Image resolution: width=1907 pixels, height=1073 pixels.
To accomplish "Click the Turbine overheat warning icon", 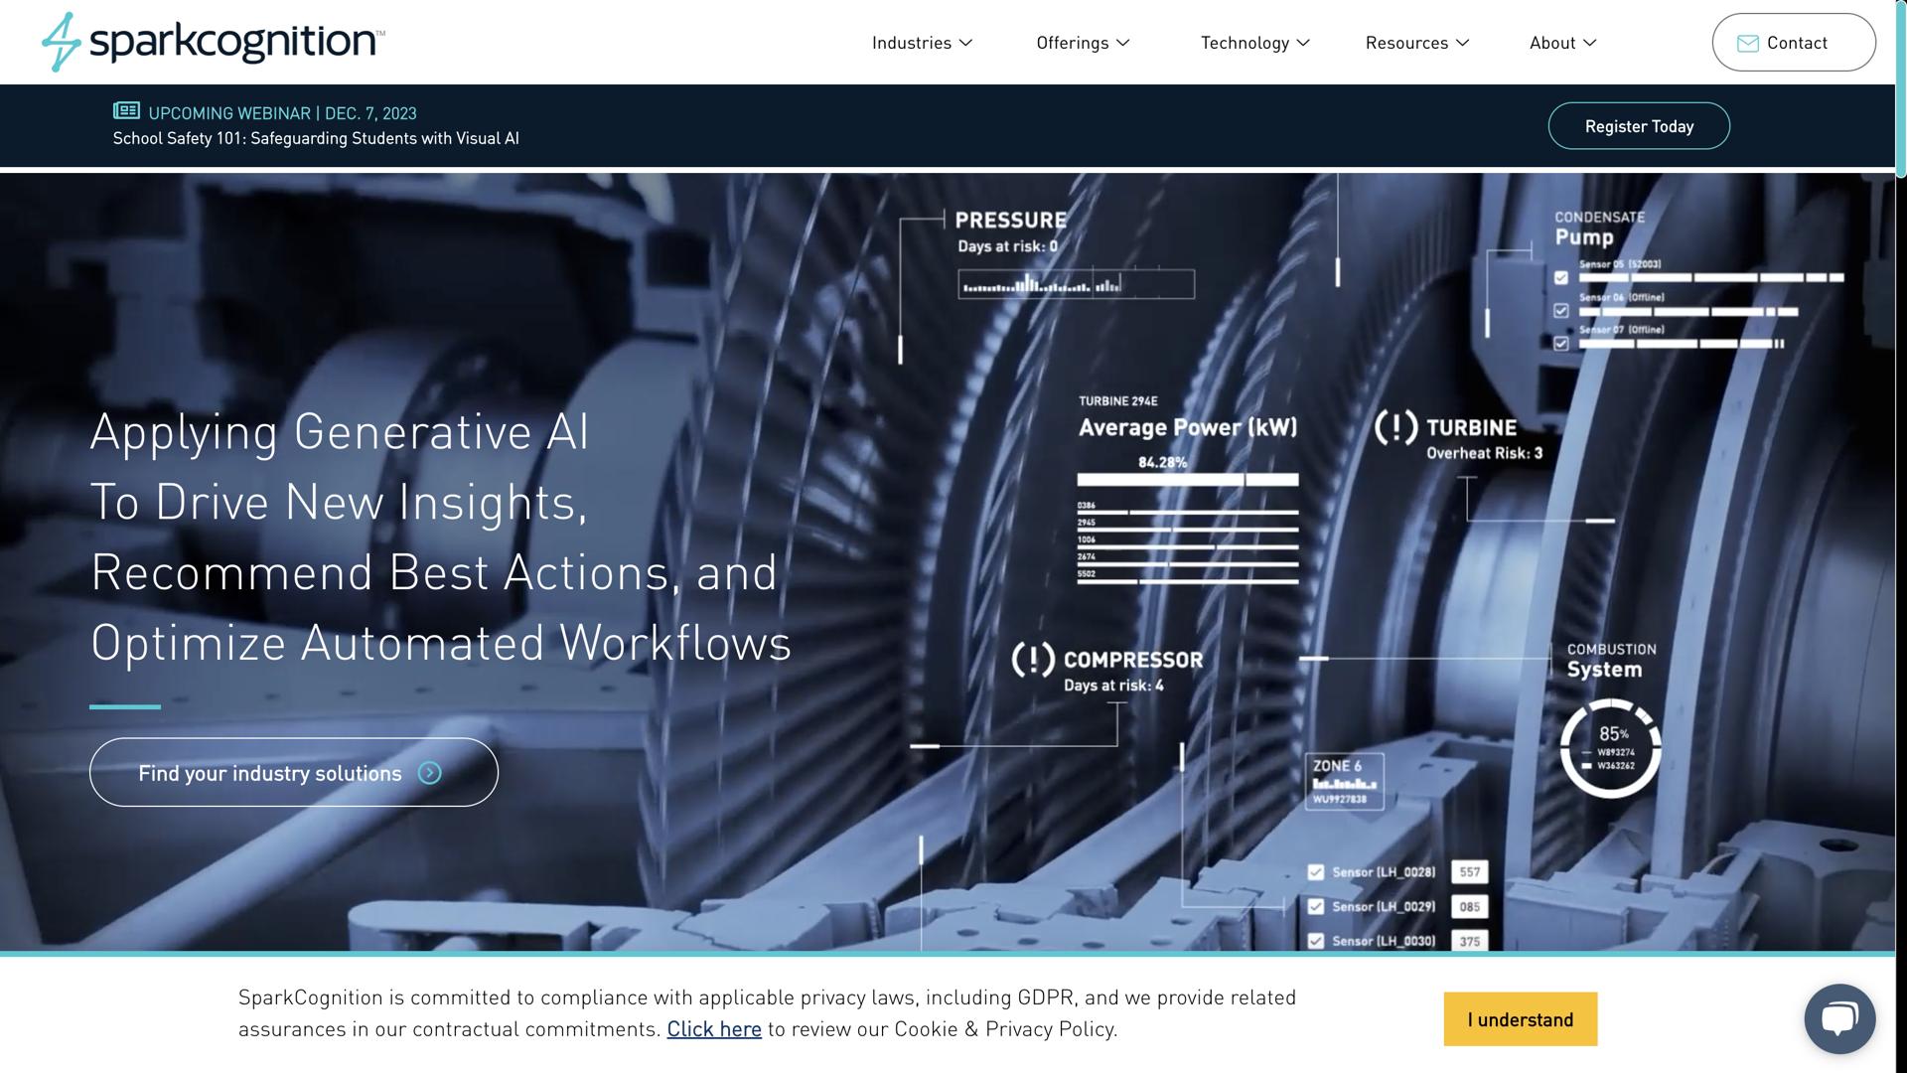I will (1395, 428).
